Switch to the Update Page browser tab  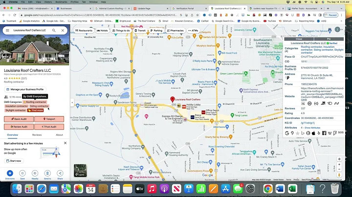tap(151, 8)
